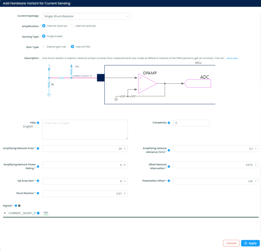261x250 pixels.
Task: Click Op Amp Gain info icon
Action: (x=38, y=181)
